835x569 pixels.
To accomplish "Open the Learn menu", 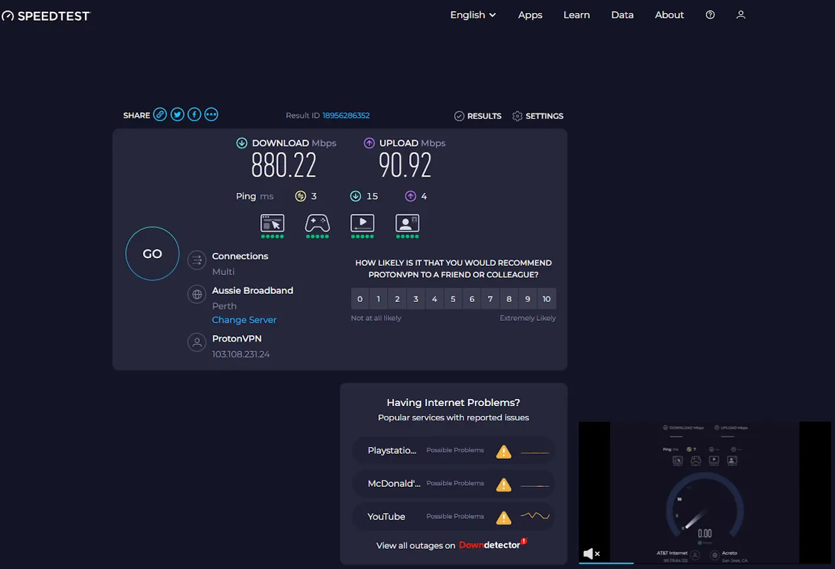I will (x=577, y=15).
